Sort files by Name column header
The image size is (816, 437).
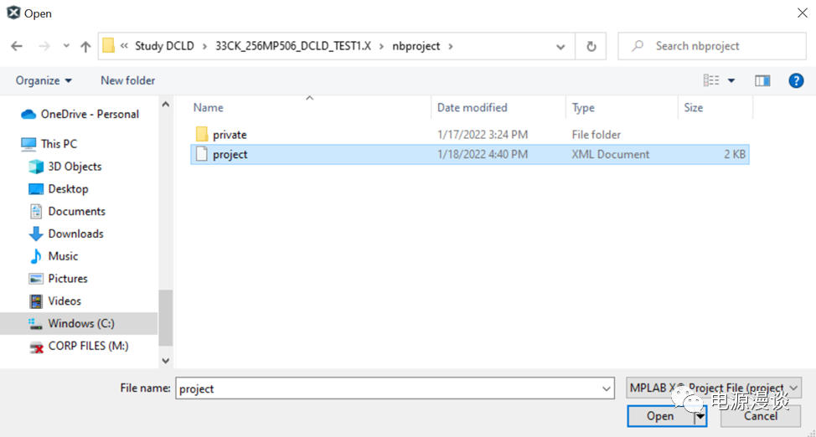[209, 107]
